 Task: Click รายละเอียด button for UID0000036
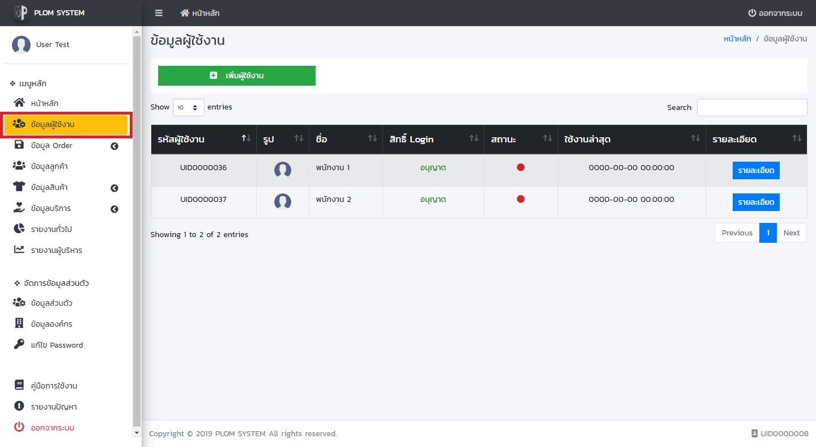(x=755, y=170)
